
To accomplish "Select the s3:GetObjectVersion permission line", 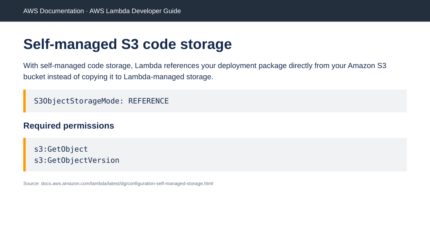I will pos(77,160).
